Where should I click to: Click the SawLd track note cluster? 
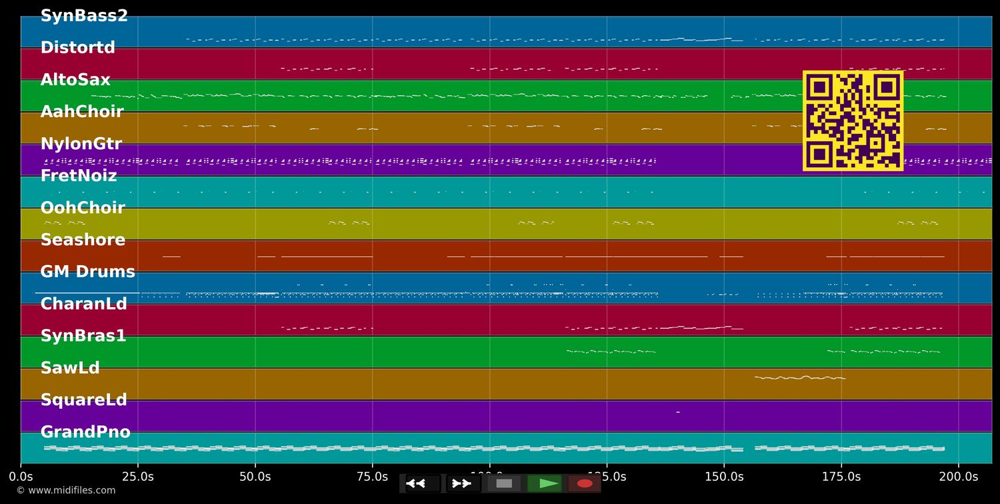pyautogui.click(x=800, y=378)
